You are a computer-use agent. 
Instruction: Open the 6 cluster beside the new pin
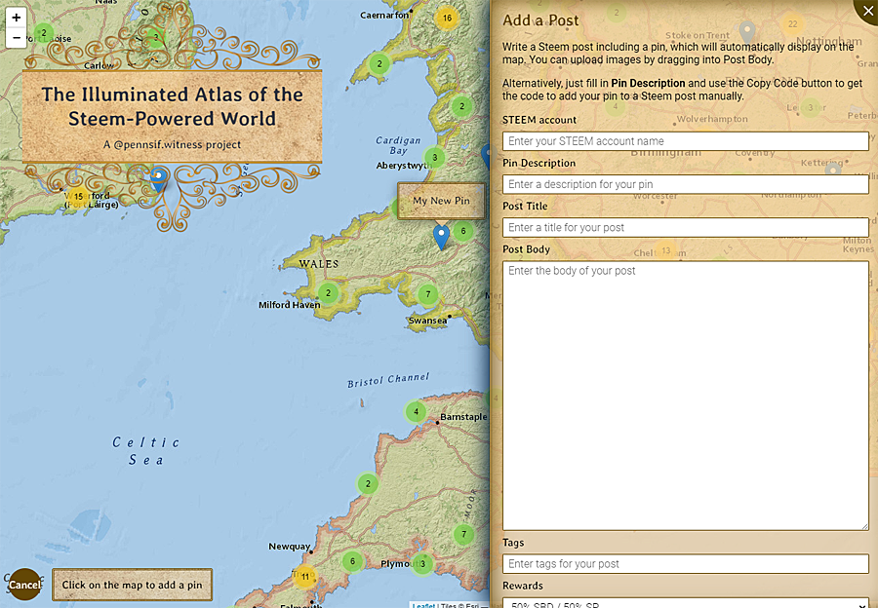pos(463,231)
